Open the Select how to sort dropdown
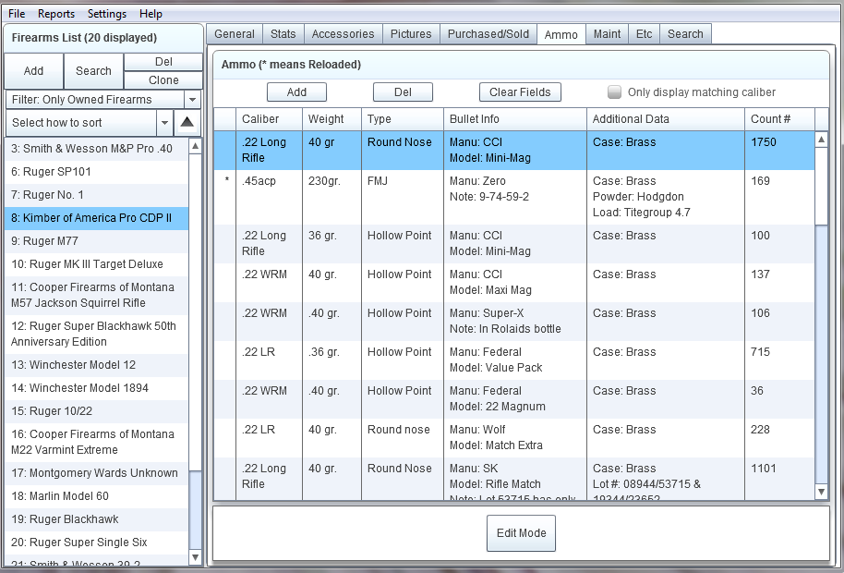The height and width of the screenshot is (573, 844). [90, 123]
